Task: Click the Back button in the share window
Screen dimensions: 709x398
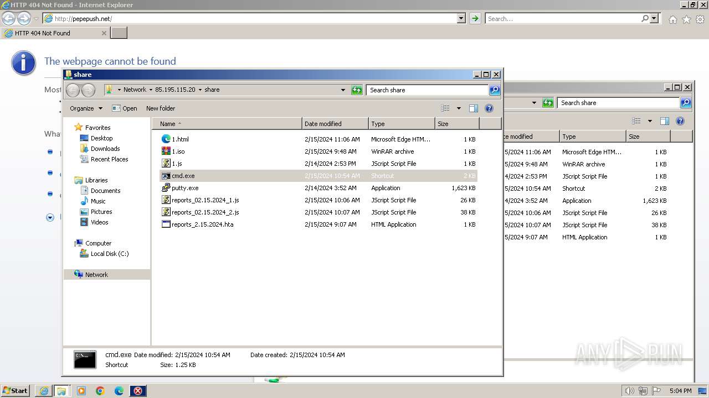Action: pyautogui.click(x=73, y=90)
